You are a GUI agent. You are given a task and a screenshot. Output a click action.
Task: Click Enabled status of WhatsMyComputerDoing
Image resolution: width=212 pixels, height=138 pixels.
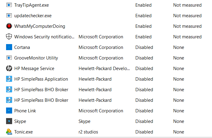click(143, 26)
